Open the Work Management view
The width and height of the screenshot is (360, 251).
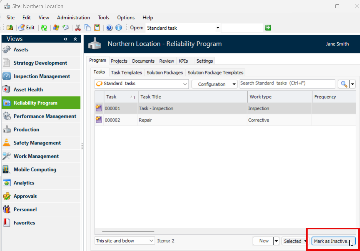point(36,156)
